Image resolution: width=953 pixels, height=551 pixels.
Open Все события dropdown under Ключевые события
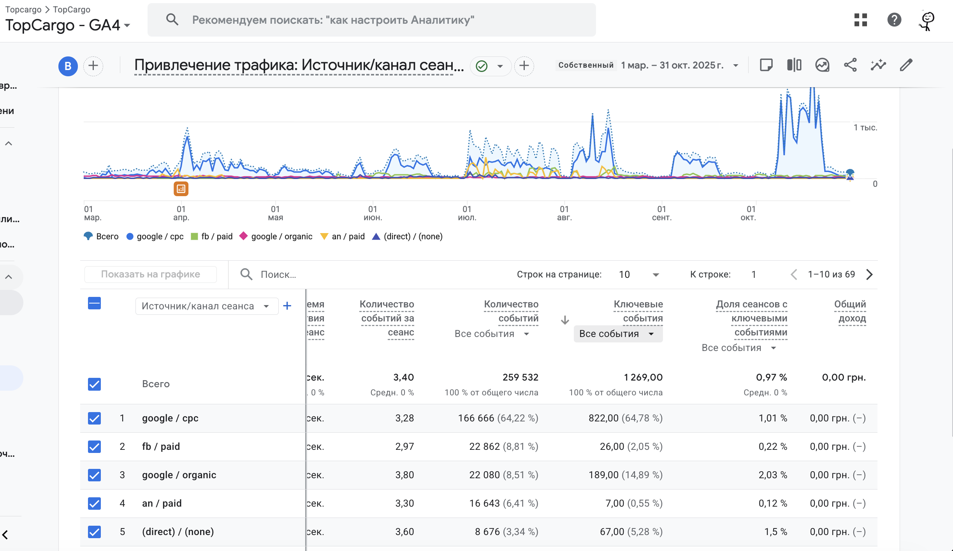[x=618, y=334]
